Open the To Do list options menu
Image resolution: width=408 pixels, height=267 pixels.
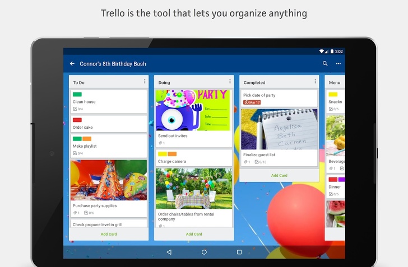(x=145, y=82)
